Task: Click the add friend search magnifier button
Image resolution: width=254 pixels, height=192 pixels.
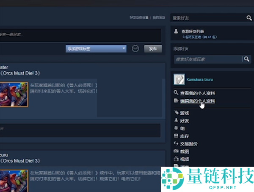Action: [x=246, y=59]
